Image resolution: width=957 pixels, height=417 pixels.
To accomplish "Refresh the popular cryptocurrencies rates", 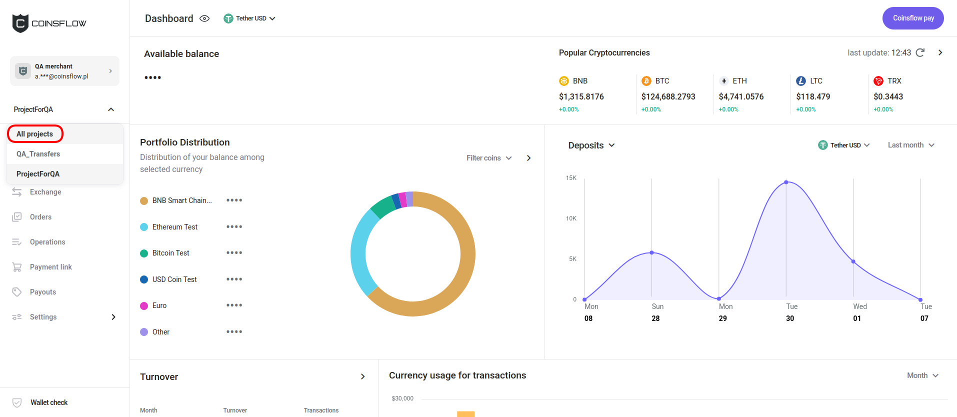I will tap(920, 52).
